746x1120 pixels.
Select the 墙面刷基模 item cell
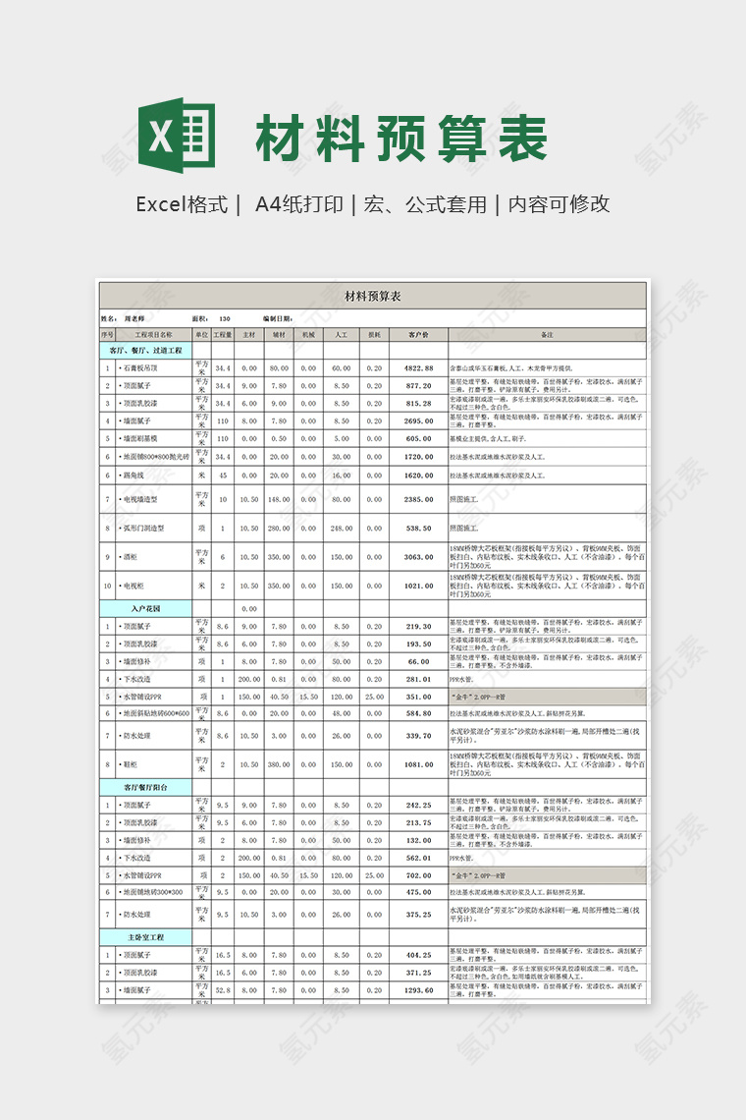pyautogui.click(x=153, y=438)
